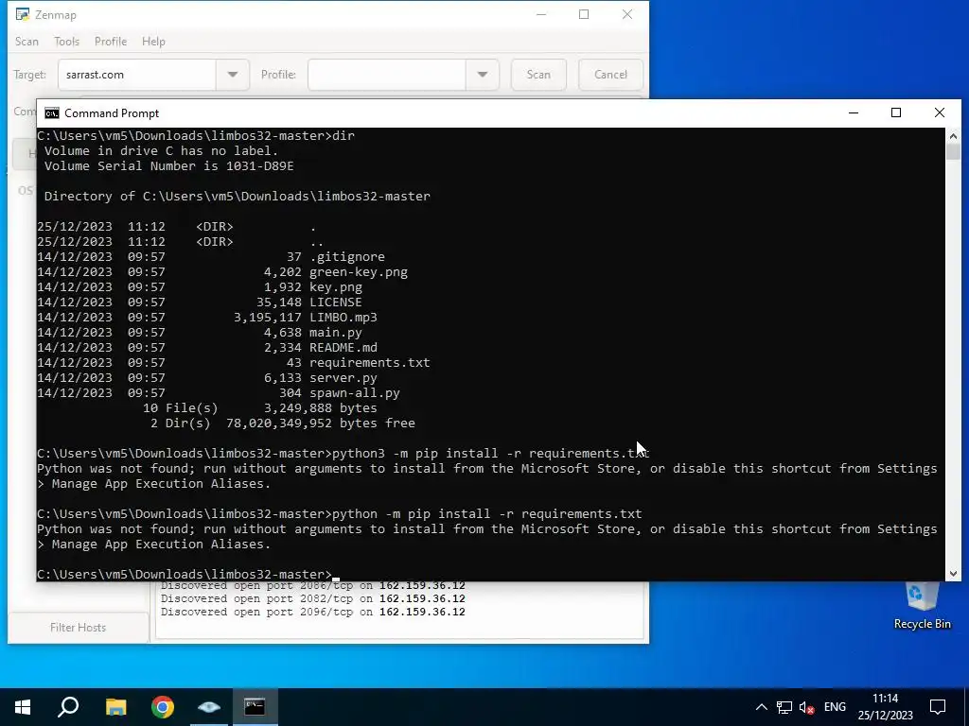969x726 pixels.
Task: Click the LICENSE entry in dir listing
Action: point(336,302)
